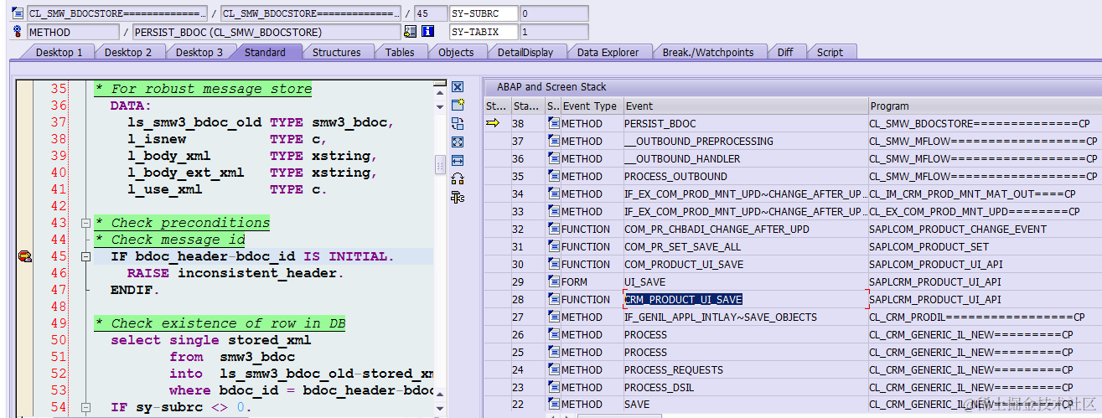This screenshot has width=1102, height=418.
Task: Open the Structures tab
Action: pos(336,52)
